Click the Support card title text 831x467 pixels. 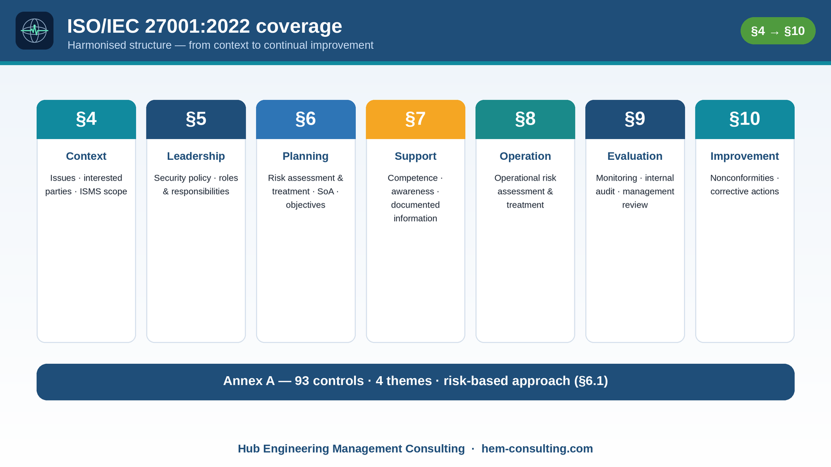tap(415, 156)
